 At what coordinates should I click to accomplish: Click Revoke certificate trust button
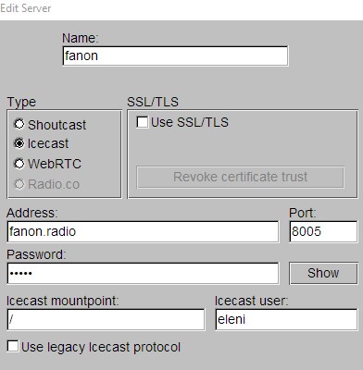point(240,177)
